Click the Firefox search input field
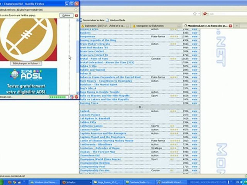 228,14
